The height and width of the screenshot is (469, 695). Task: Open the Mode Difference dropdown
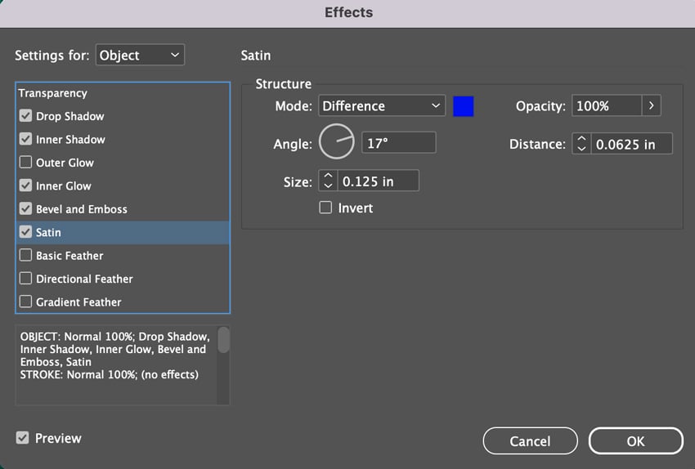381,106
